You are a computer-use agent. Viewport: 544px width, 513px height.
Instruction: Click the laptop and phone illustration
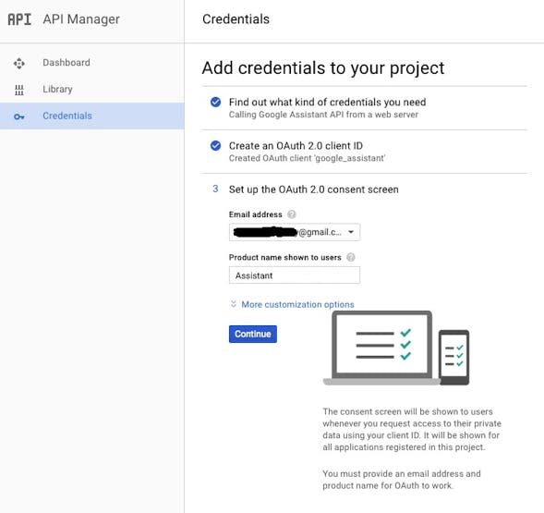(396, 348)
